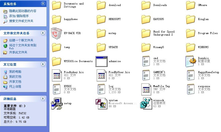Open the Need for Speed Underground 2 folder
Screen dimensions: 221x132
146,33
